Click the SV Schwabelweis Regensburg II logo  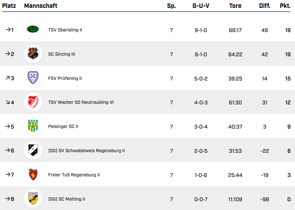point(33,151)
